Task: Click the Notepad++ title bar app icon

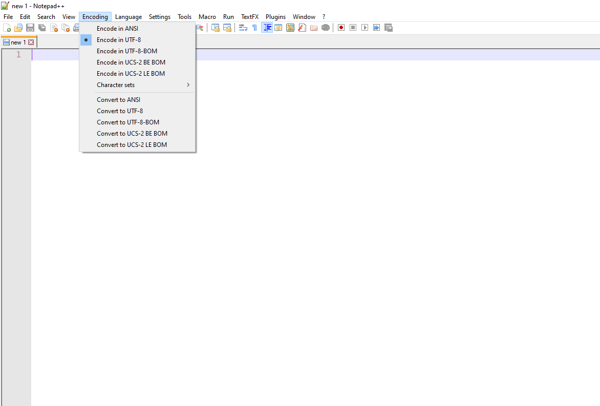Action: coord(5,5)
